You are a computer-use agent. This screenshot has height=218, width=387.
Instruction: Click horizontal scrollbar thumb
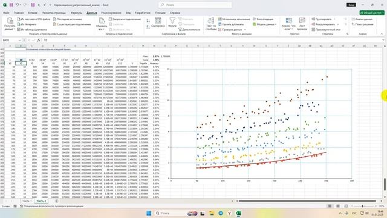(307, 201)
